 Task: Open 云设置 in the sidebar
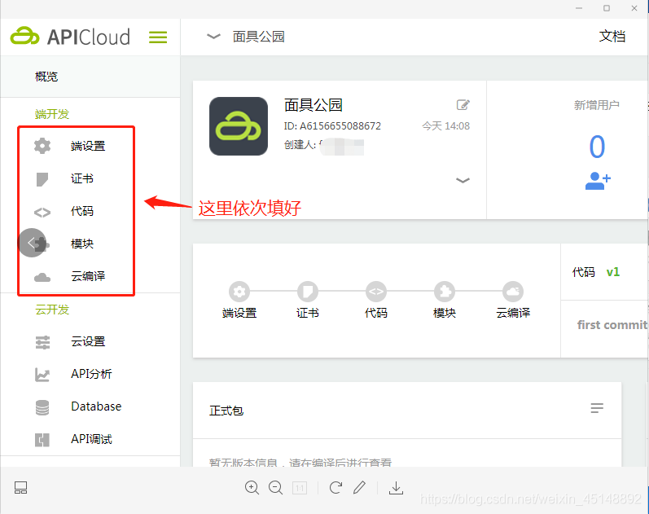click(x=88, y=341)
